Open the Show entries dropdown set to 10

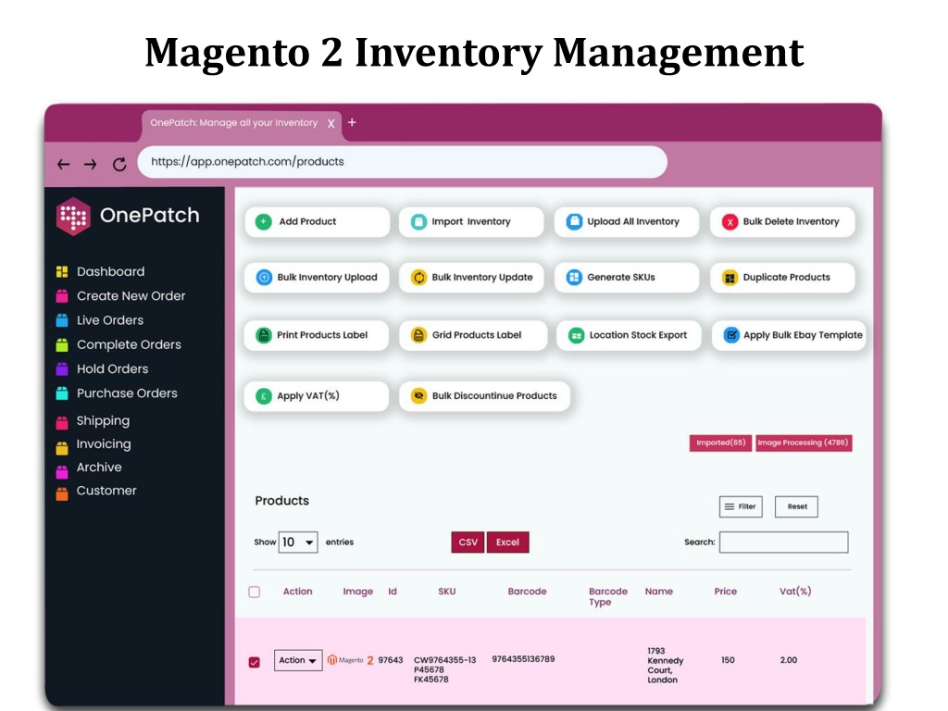[x=298, y=543]
